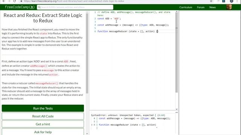Click the console 'function messageReducer' error line
241x135 pixels.
coord(127,125)
